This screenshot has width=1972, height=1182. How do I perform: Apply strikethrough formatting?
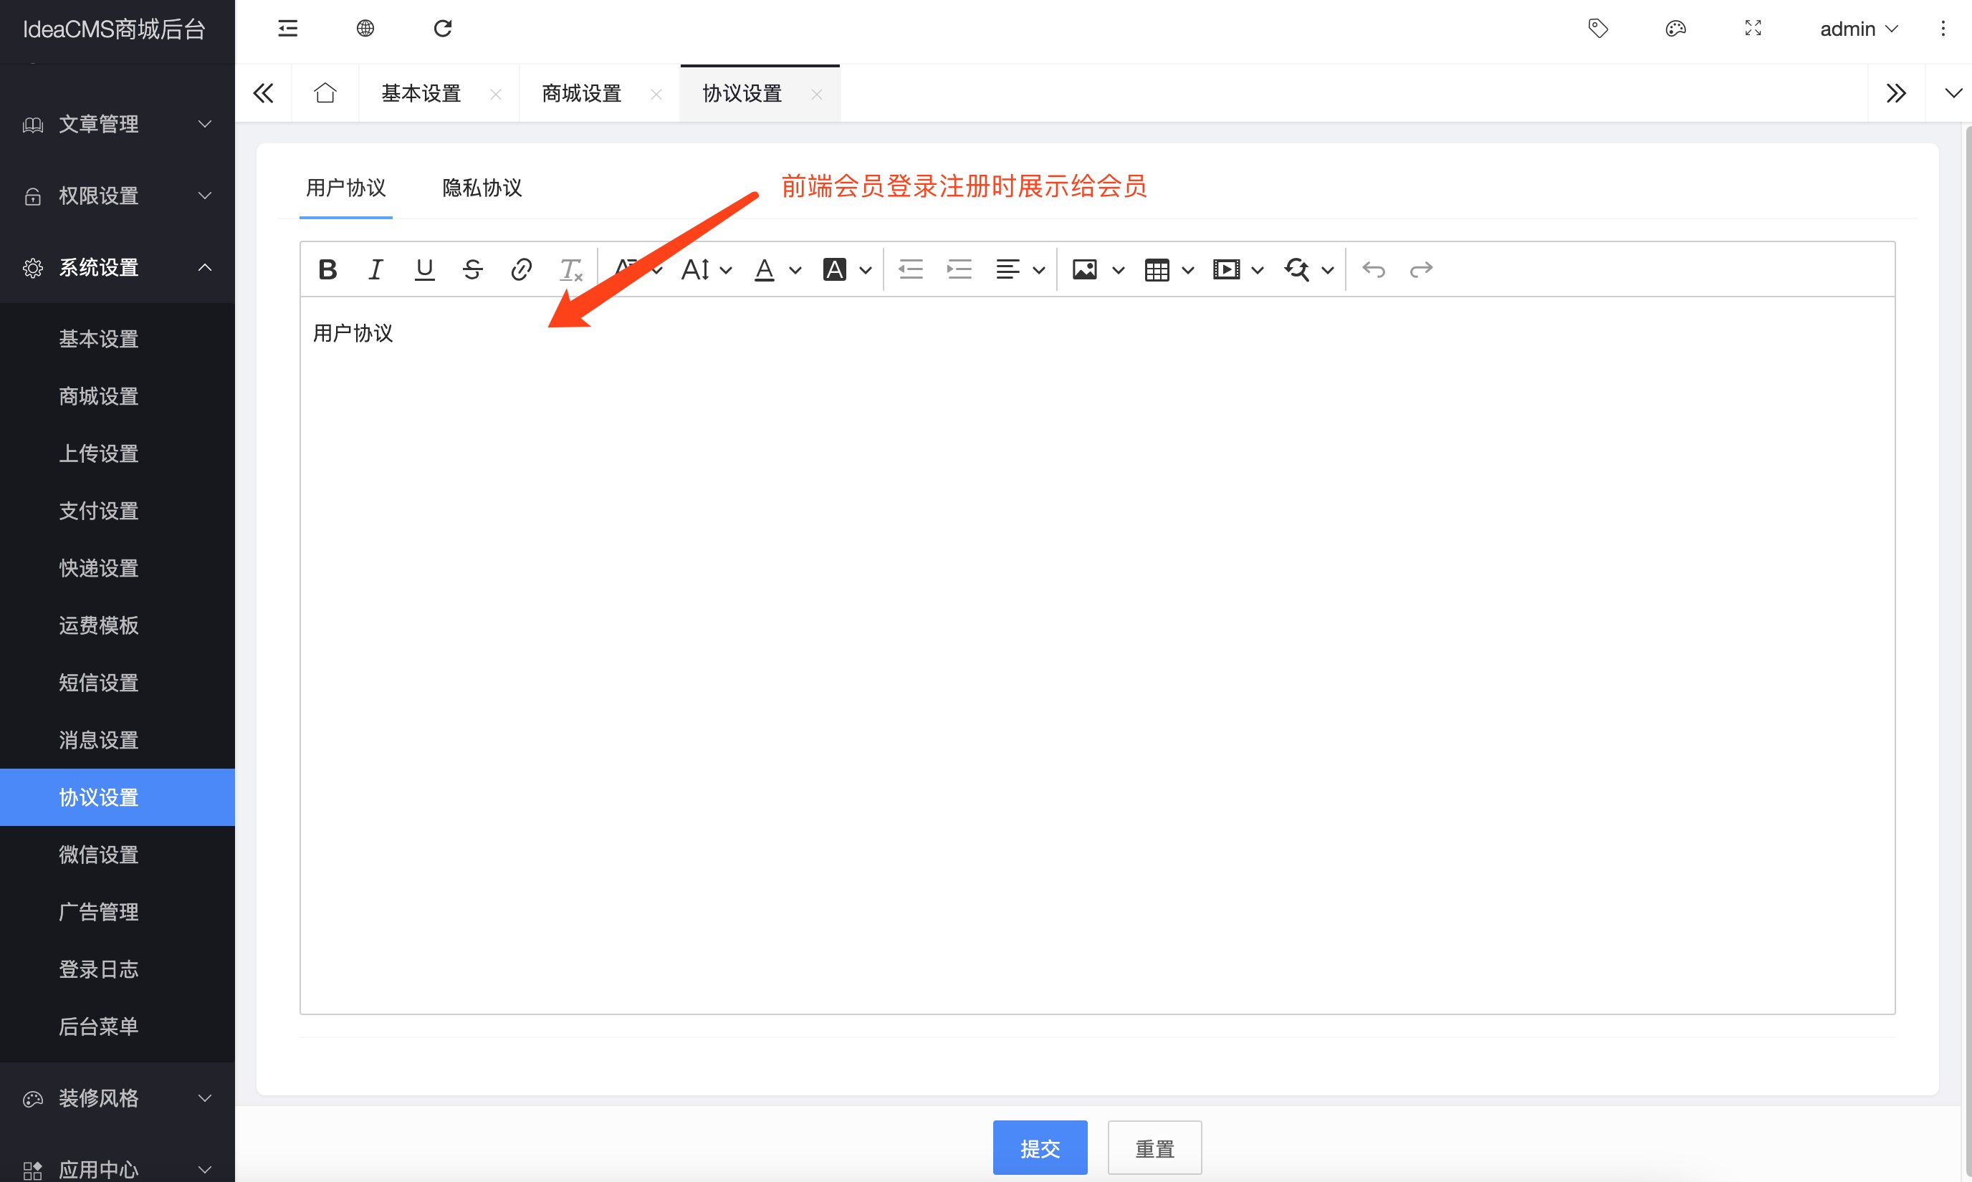(x=472, y=269)
